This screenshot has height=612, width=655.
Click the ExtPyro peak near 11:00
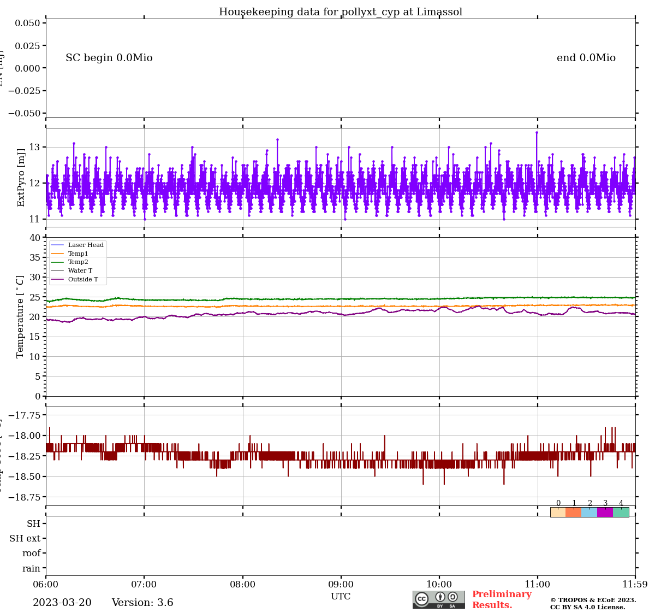coord(537,133)
